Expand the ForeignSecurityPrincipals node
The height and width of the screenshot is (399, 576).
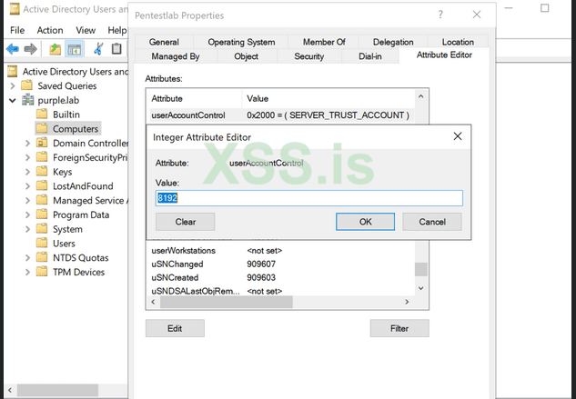click(27, 157)
